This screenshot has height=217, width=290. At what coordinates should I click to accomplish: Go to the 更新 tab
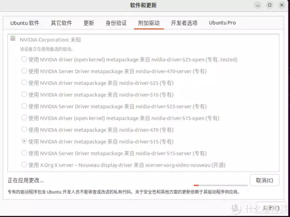coord(89,23)
